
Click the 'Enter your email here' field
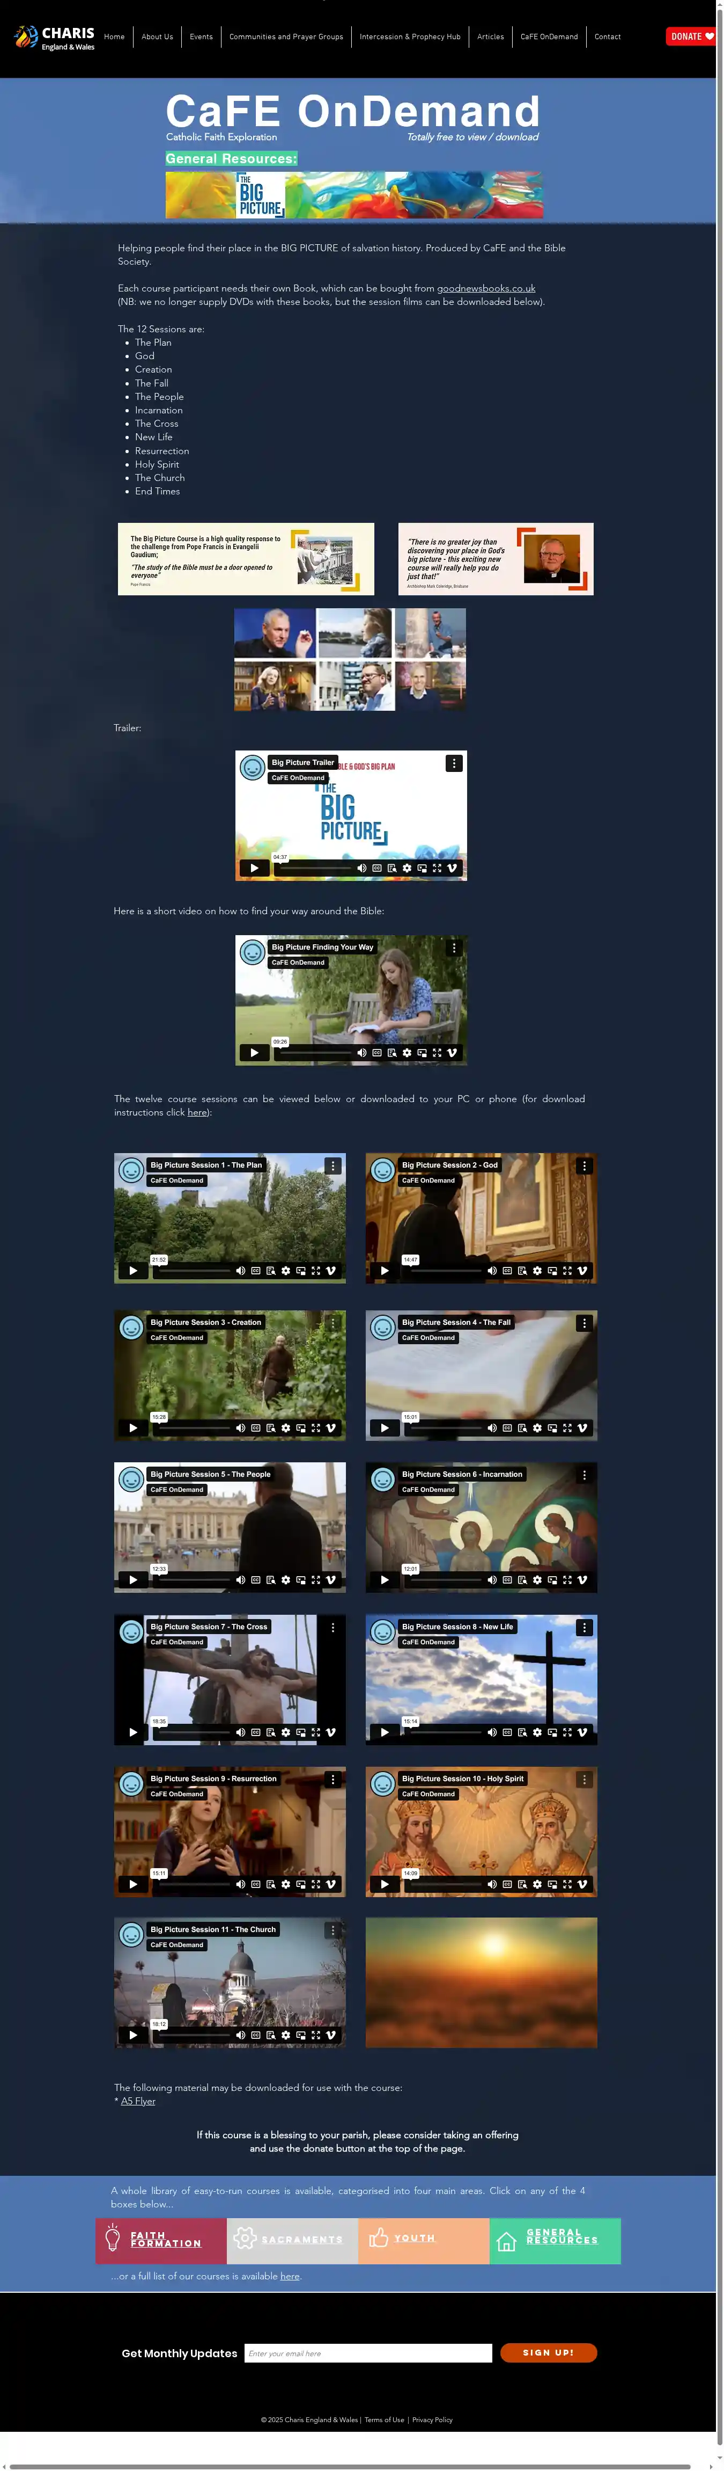coord(368,2353)
